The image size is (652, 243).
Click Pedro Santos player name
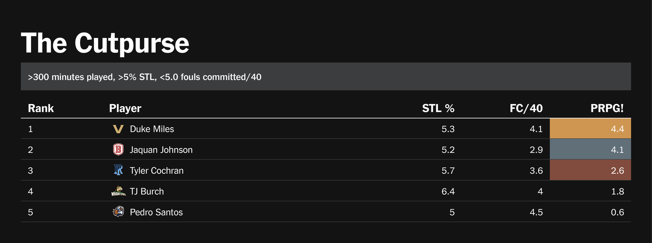click(x=156, y=212)
